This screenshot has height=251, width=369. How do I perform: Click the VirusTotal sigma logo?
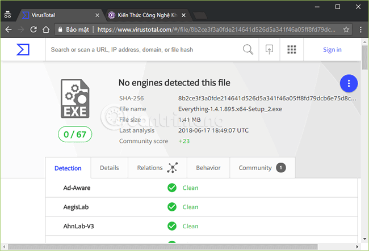coord(23,49)
